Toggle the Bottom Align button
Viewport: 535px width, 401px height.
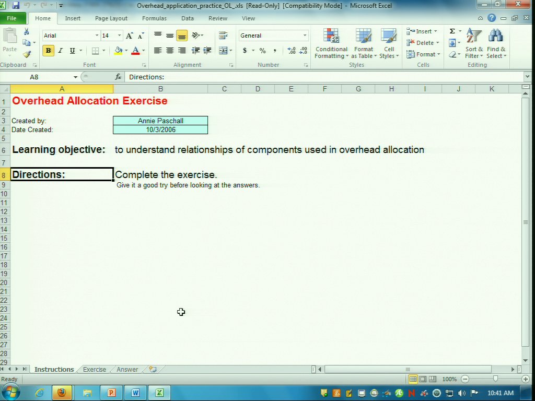coord(181,36)
